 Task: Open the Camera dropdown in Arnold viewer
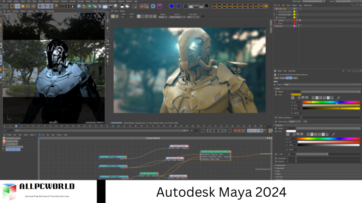(x=177, y=17)
